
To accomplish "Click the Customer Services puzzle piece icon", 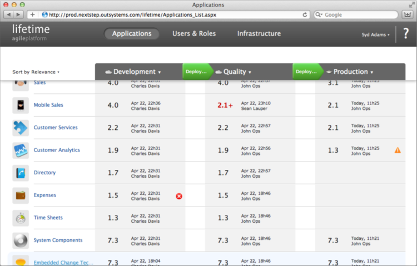I will [x=21, y=128].
